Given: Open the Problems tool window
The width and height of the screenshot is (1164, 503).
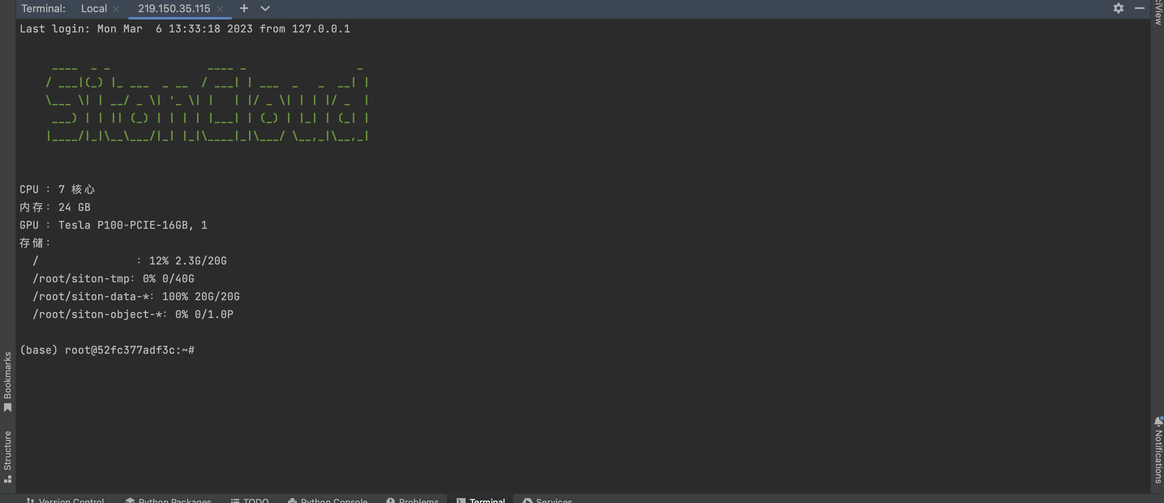Looking at the screenshot, I should click(x=412, y=500).
